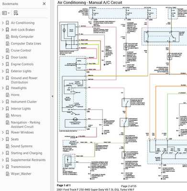Screen dimensions: 187x191
Task: Jump to the Cruise Control bookmark
Action: [21, 51]
